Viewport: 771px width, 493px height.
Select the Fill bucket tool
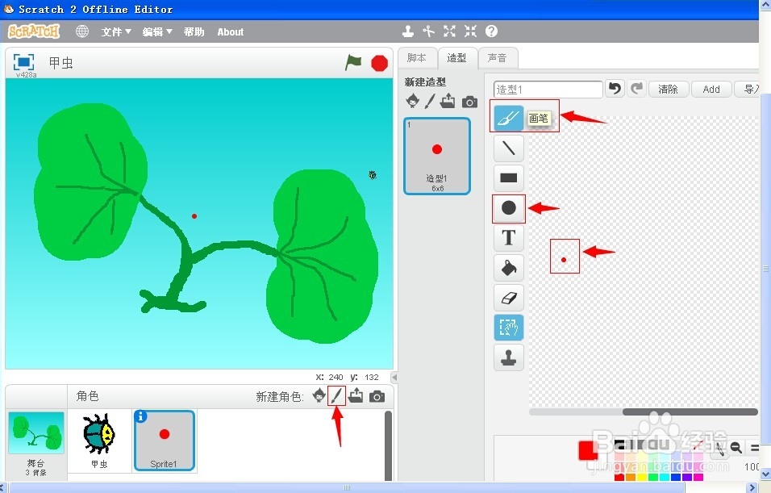508,268
